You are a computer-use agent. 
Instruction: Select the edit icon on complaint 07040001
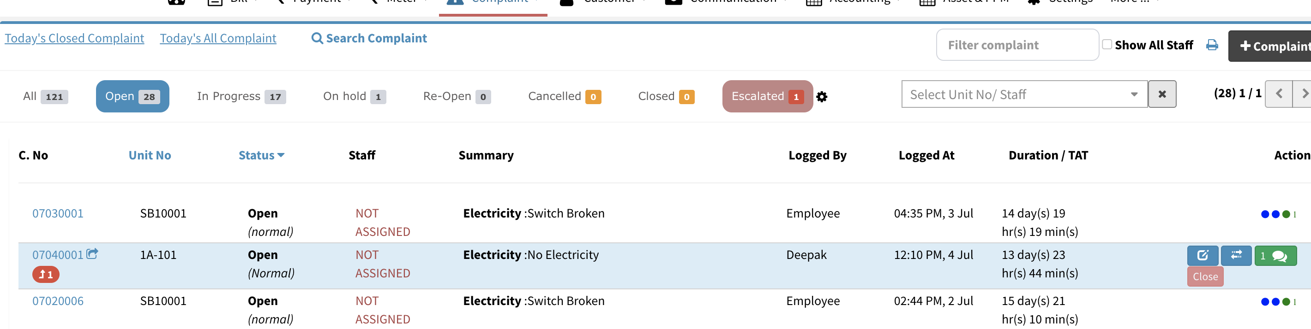tap(1202, 255)
